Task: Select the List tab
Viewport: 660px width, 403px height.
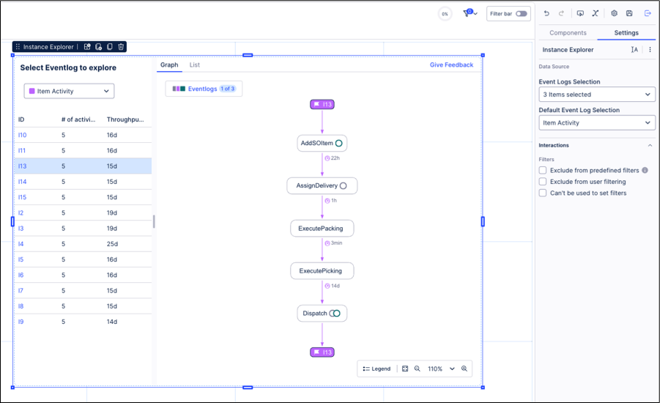Action: tap(194, 65)
